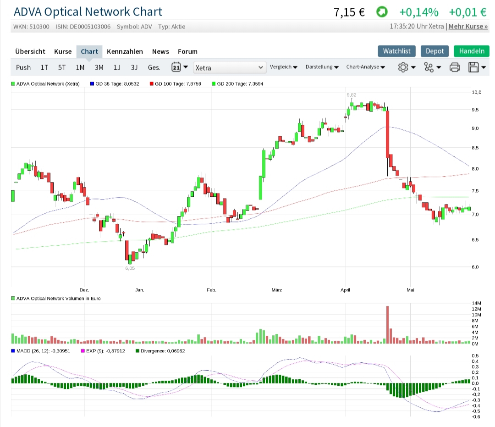Open the Forum tab
Viewport: 495px width, 427px height.
(x=187, y=51)
